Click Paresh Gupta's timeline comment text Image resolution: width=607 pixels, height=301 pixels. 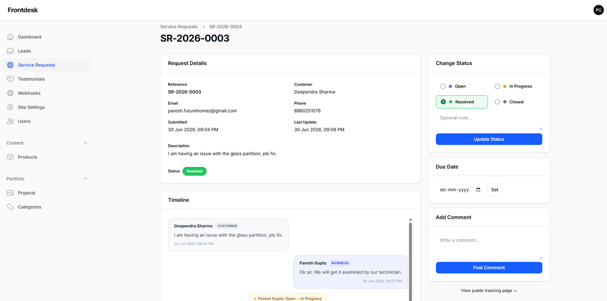350,272
